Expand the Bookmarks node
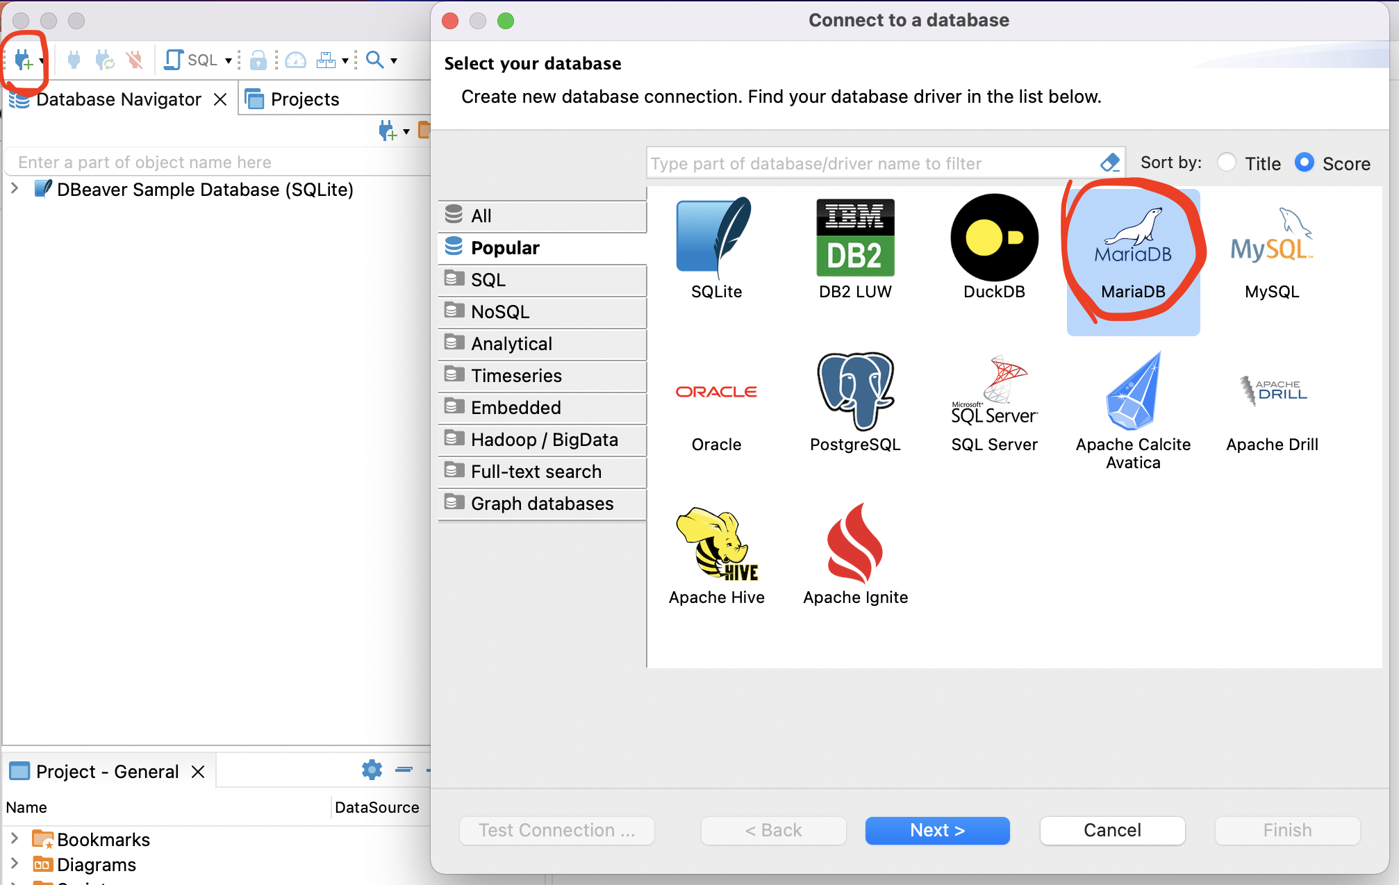The width and height of the screenshot is (1399, 885). [x=15, y=839]
